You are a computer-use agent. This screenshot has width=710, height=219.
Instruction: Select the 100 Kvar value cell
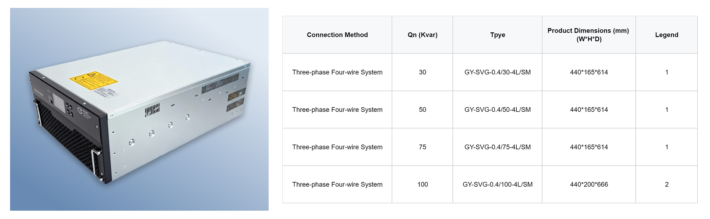click(x=422, y=184)
